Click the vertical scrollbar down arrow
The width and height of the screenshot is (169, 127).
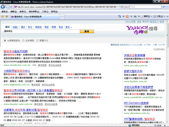(x=167, y=122)
